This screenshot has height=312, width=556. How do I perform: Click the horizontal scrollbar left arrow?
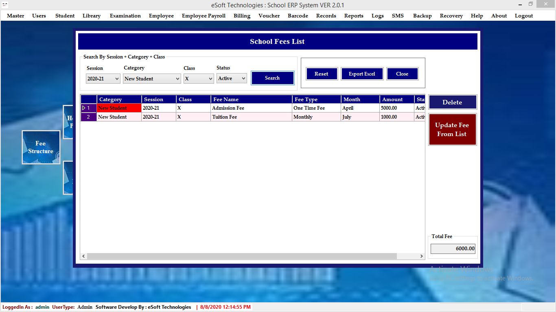tap(83, 256)
